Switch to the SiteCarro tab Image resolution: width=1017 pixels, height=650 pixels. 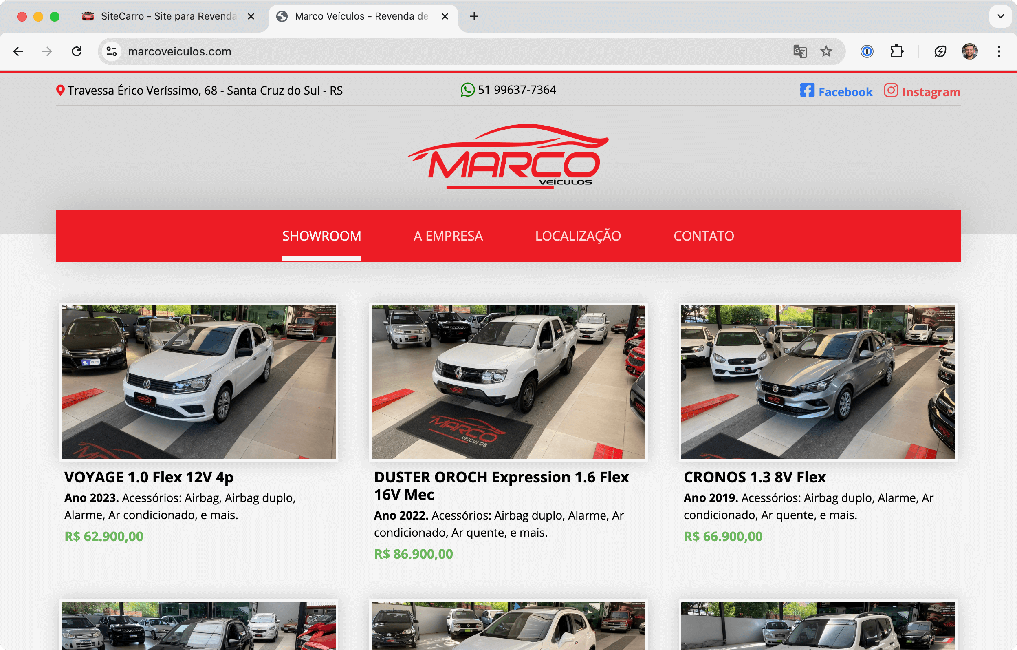(169, 16)
